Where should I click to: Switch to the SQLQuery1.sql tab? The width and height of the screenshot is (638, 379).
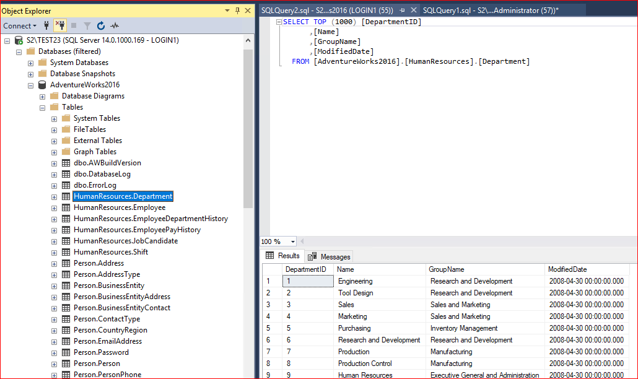pyautogui.click(x=491, y=11)
